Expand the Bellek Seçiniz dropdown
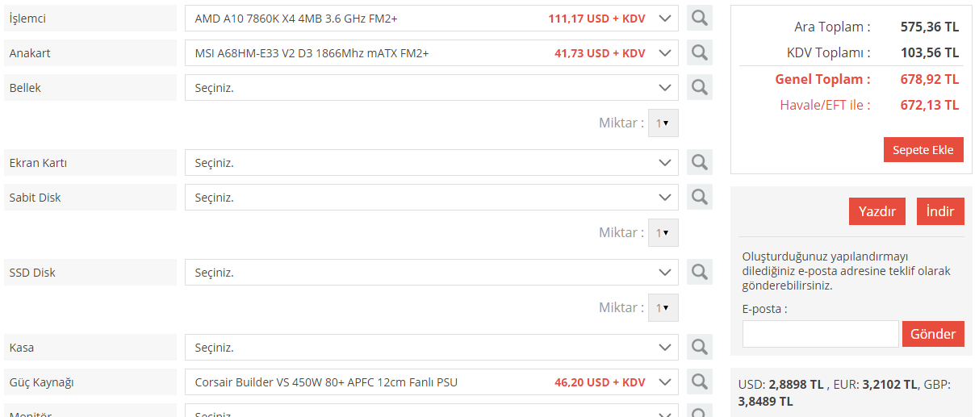This screenshot has height=417, width=979. (x=432, y=88)
